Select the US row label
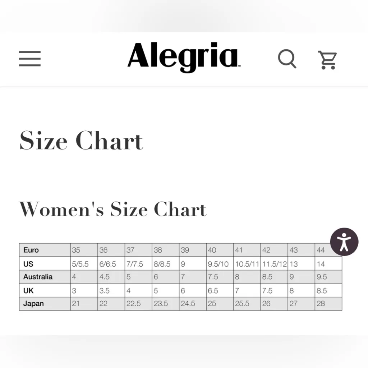368x368 pixels. pyautogui.click(x=28, y=264)
